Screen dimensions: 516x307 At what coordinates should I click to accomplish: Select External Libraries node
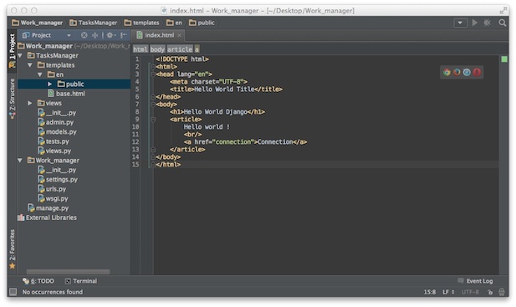(x=48, y=217)
